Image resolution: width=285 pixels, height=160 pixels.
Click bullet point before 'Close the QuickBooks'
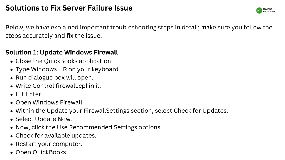coord(11,61)
